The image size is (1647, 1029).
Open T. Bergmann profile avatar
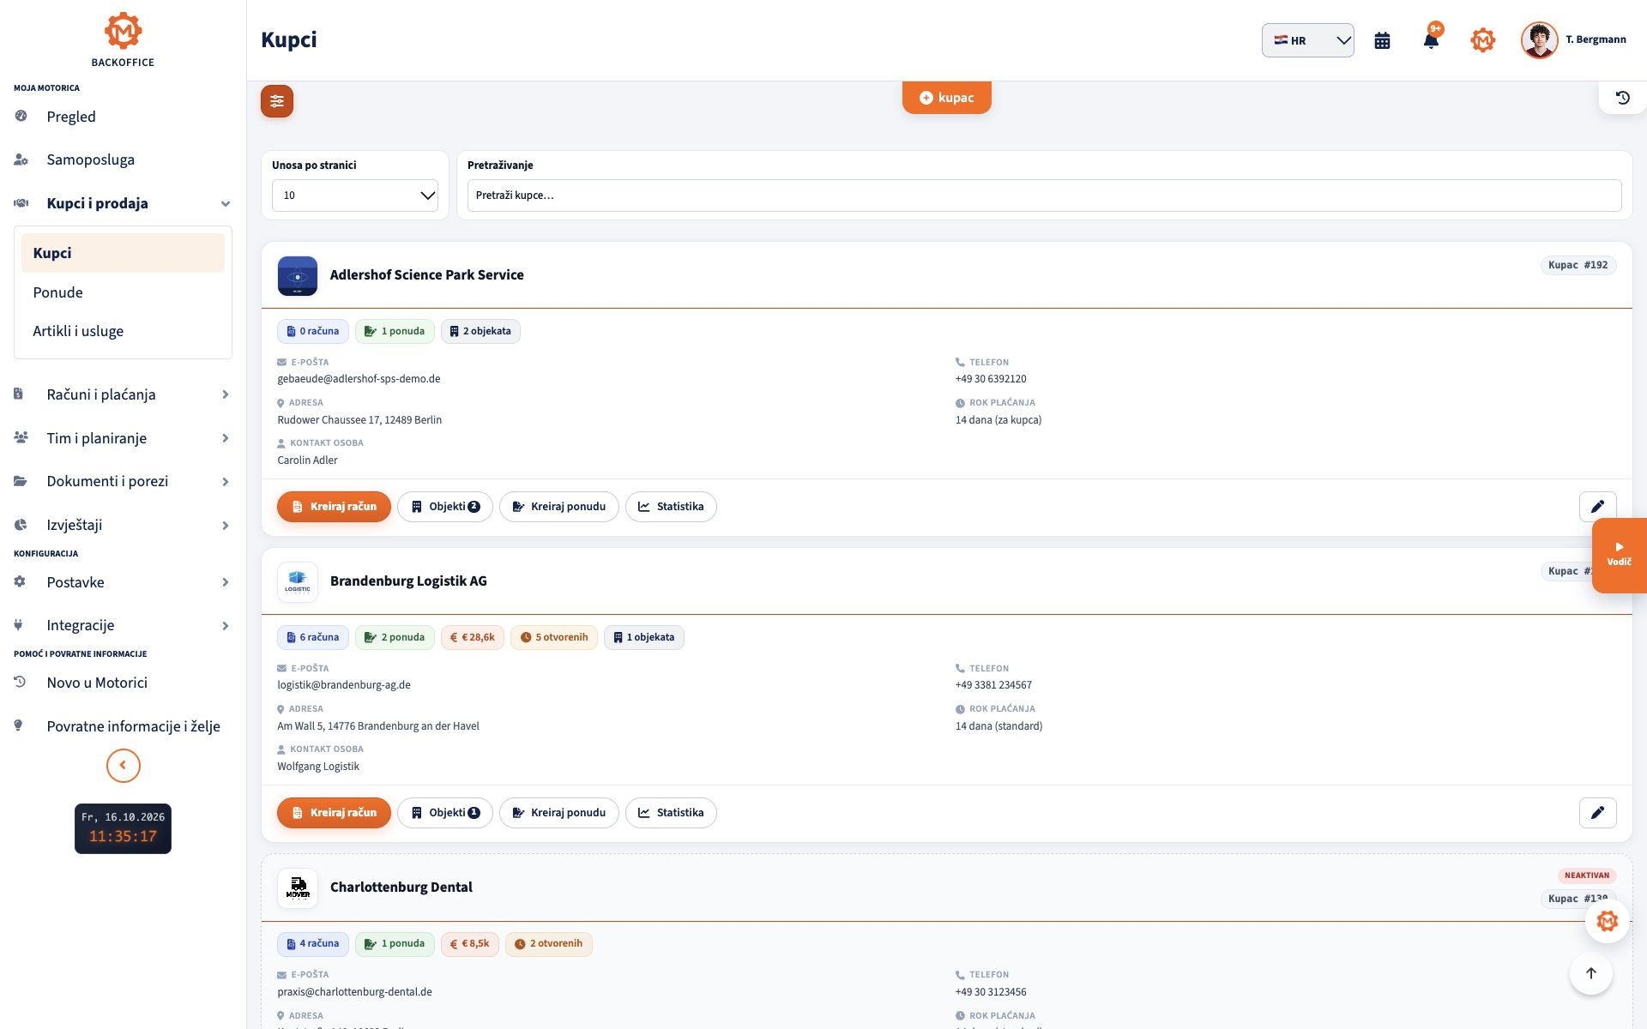pos(1539,40)
